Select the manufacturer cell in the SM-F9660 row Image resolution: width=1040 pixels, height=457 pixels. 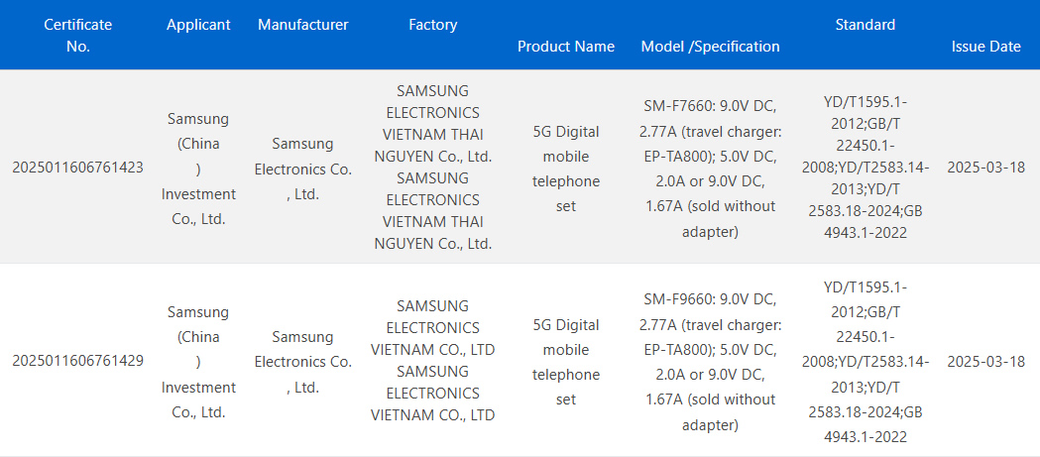[x=303, y=363]
